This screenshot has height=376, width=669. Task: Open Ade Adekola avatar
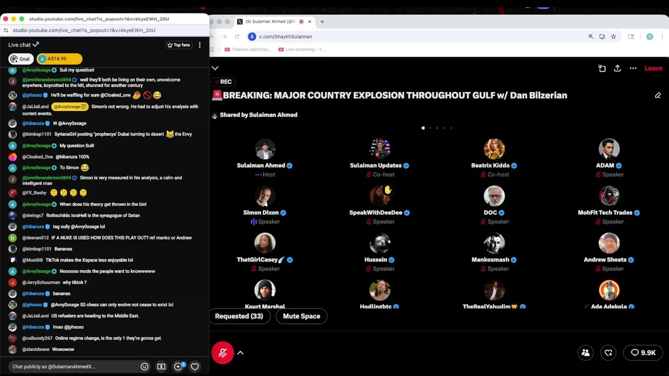tap(609, 290)
